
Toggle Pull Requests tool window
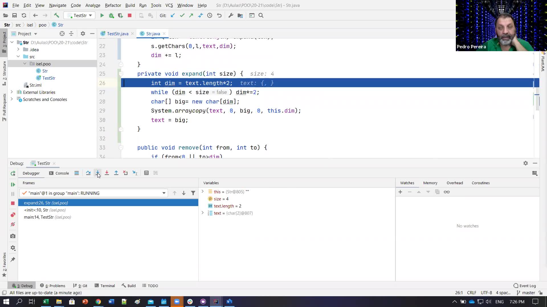[x=4, y=107]
